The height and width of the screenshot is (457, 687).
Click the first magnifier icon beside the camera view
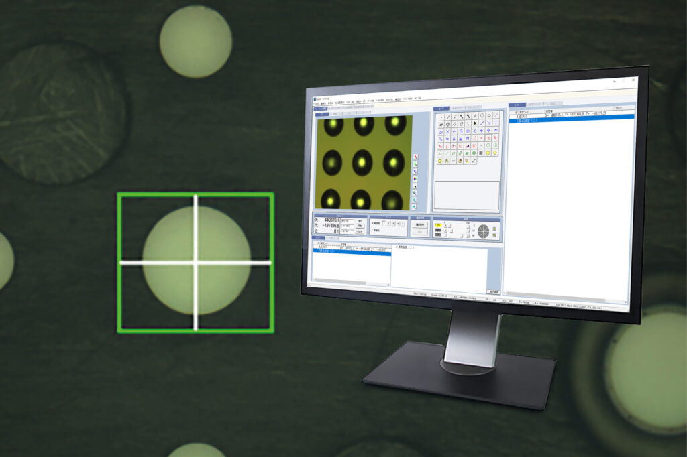[x=415, y=193]
